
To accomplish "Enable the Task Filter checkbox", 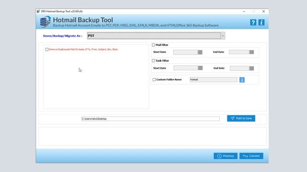I will 153,61.
